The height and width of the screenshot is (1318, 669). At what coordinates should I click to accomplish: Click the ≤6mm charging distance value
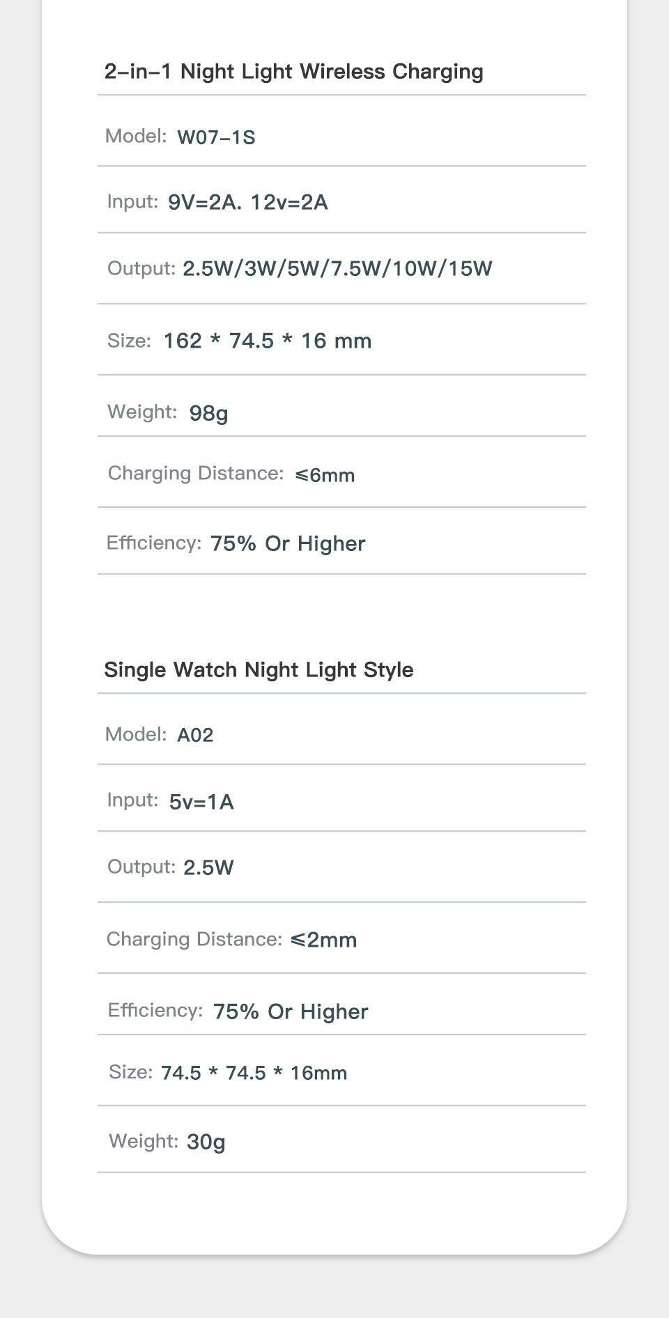(x=325, y=475)
